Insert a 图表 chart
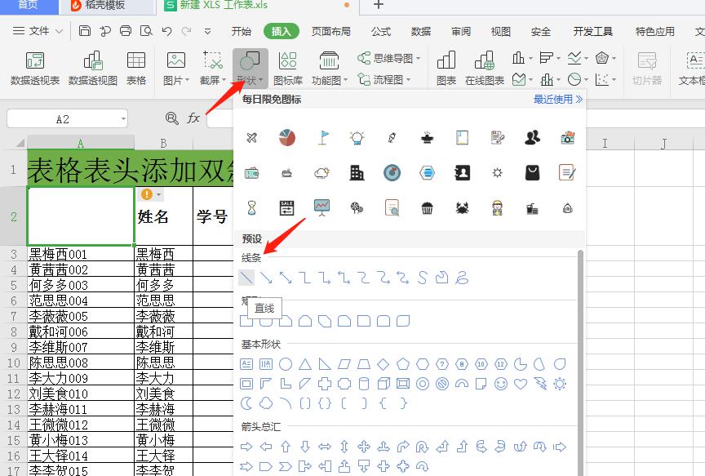 446,68
